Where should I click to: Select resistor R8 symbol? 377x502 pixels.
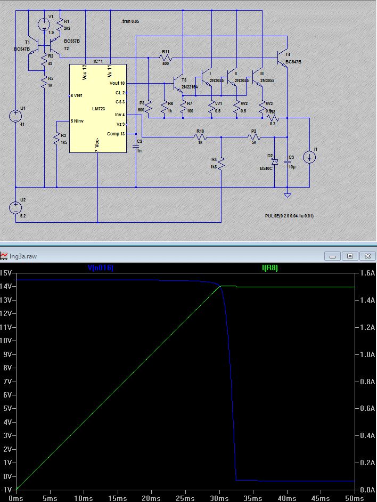click(x=273, y=118)
